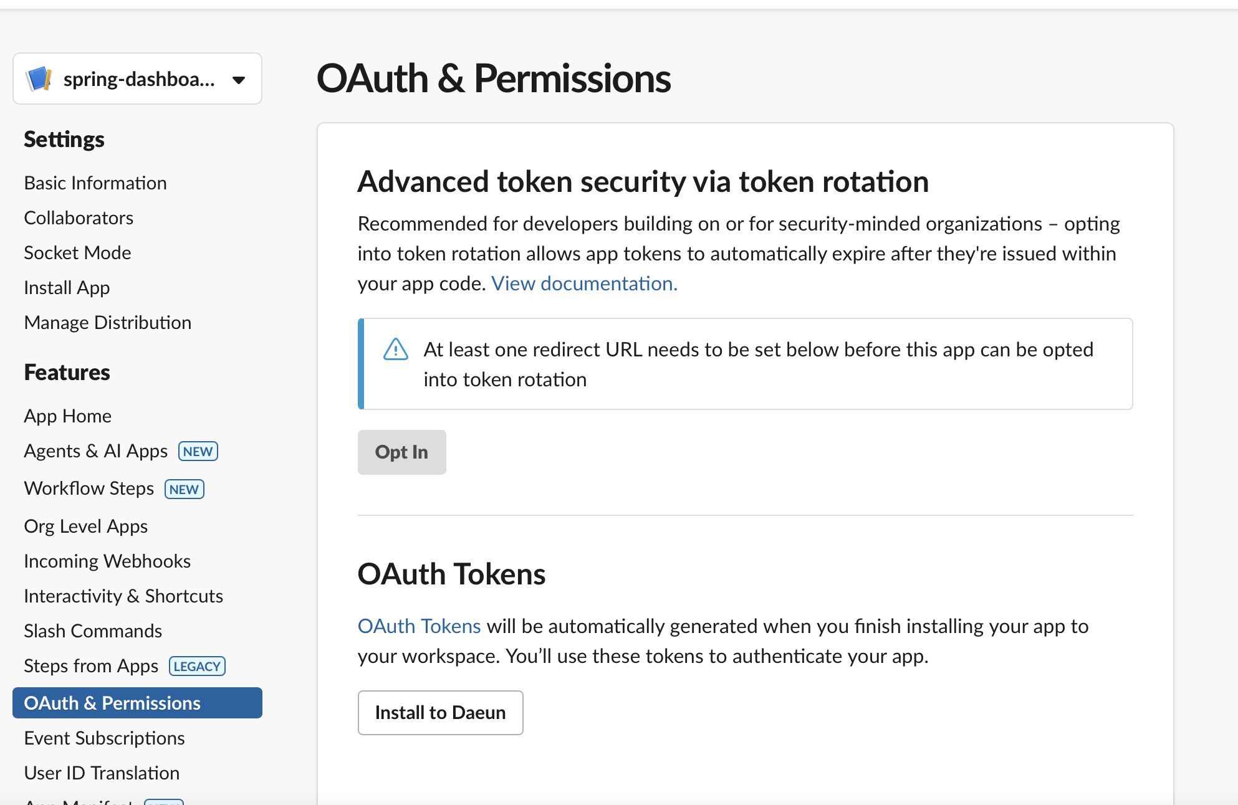Open Incoming Webhooks in the sidebar
Viewport: 1238px width, 805px height.
point(107,561)
